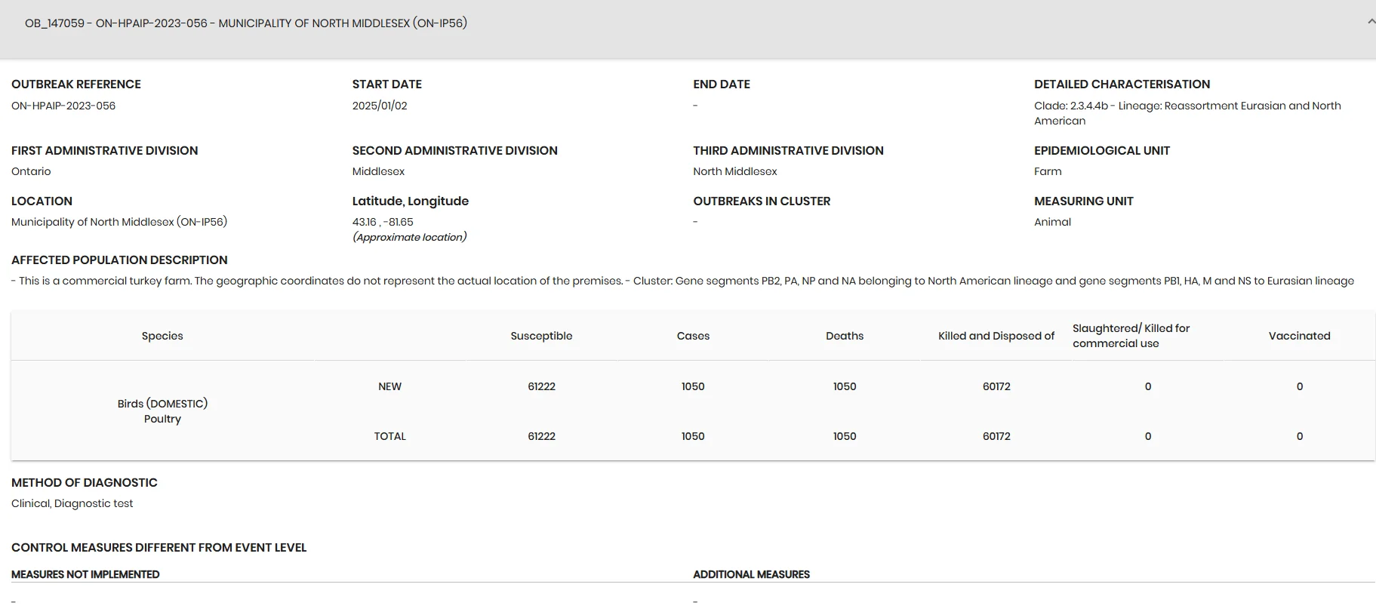Select the NEW row label
1376x615 pixels.
point(389,386)
